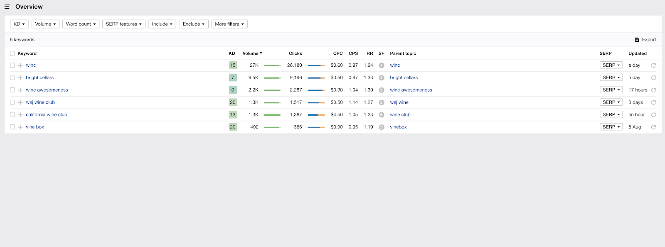
Task: Sort table by Updated column header
Action: point(638,53)
